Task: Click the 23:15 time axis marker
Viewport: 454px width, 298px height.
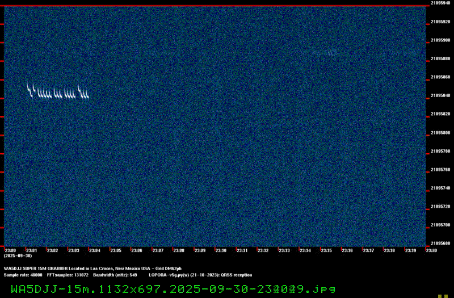Action: (x=326, y=250)
